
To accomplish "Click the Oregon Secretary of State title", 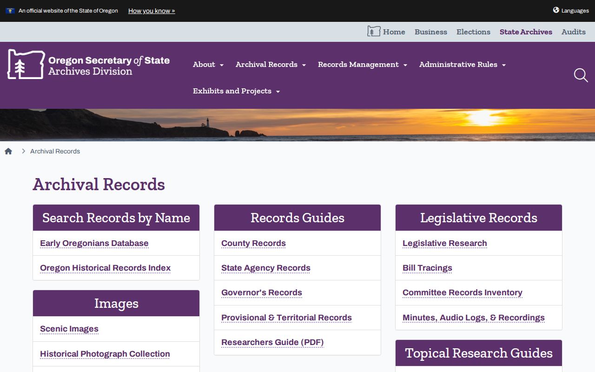I will click(109, 60).
